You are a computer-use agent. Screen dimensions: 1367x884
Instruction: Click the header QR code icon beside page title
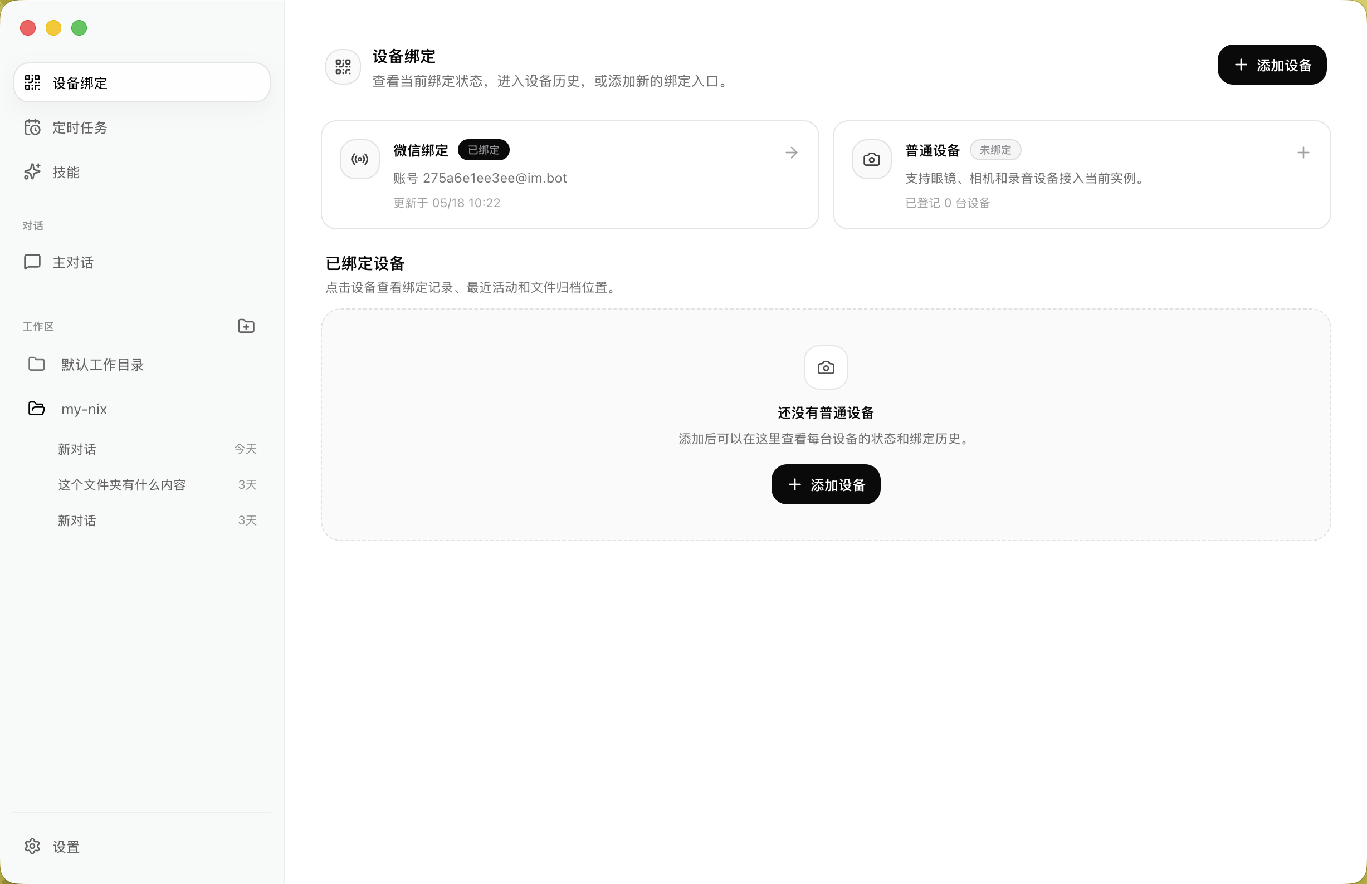click(343, 67)
